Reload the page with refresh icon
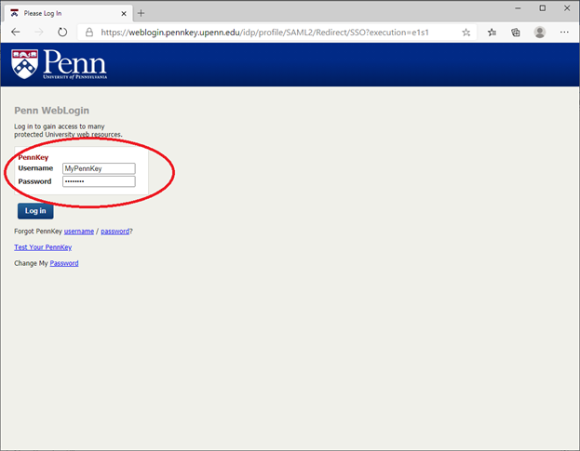This screenshot has height=451, width=580. (x=62, y=33)
